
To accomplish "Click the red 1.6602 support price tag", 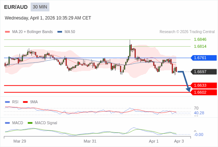I will tap(204, 92).
